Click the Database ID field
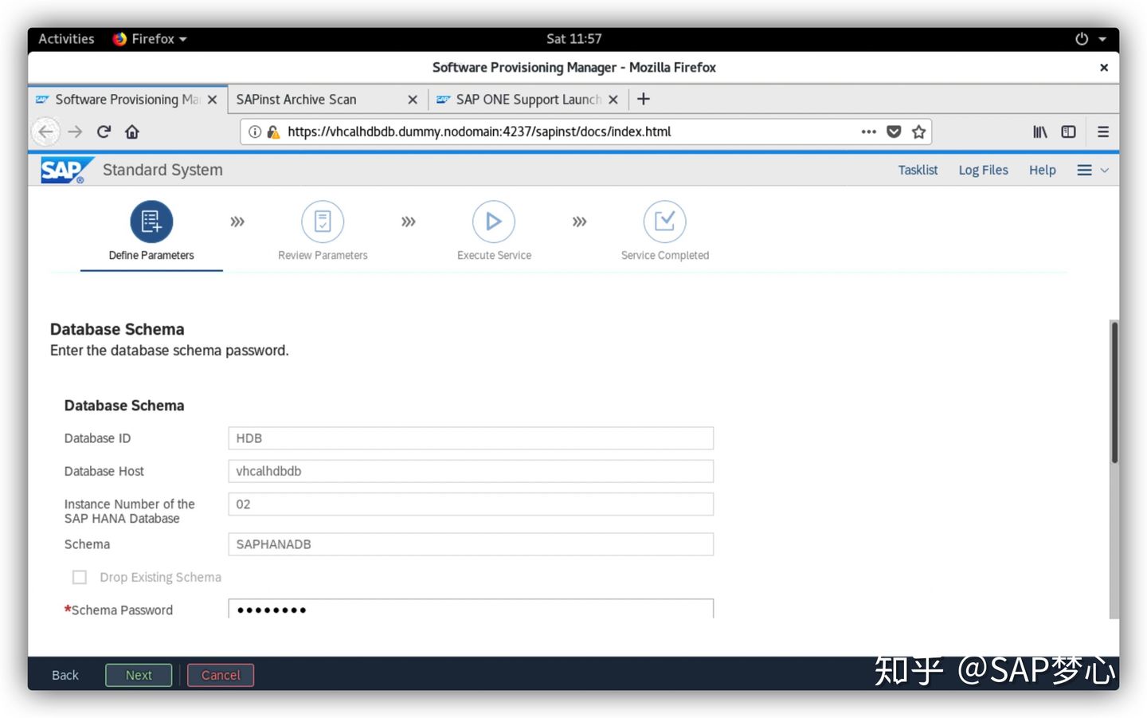This screenshot has height=718, width=1147. pos(471,438)
